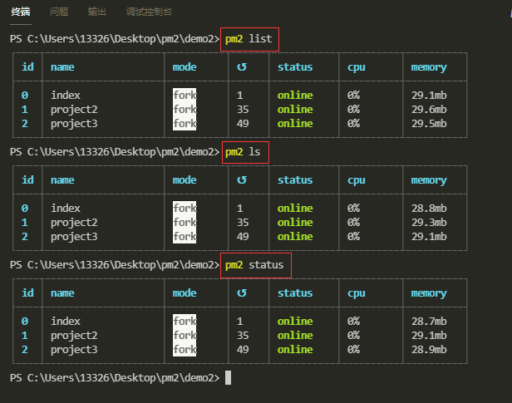Click restart count 49 in pm2 ls table
Screen dimensions: 512x403
(x=243, y=236)
